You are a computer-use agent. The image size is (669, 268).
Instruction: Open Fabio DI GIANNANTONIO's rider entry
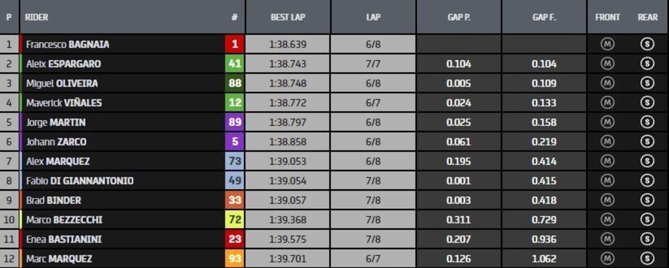tap(80, 181)
